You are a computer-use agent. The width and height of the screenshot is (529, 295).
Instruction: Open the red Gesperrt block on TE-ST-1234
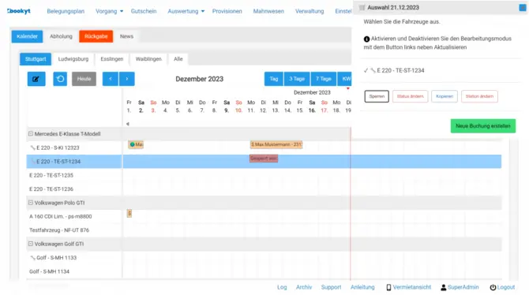pos(264,159)
